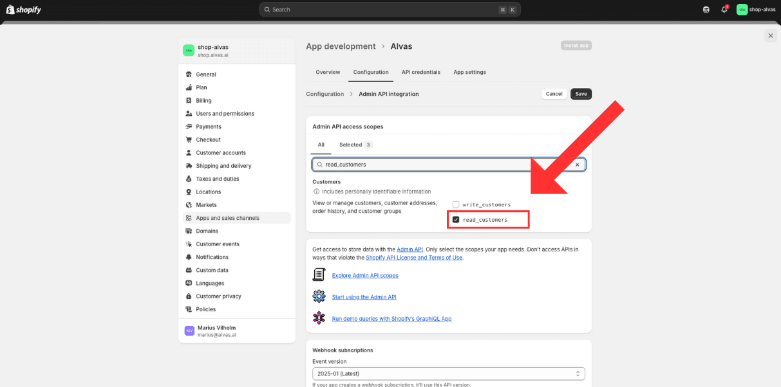Click the Languages sidebar icon

[189, 283]
